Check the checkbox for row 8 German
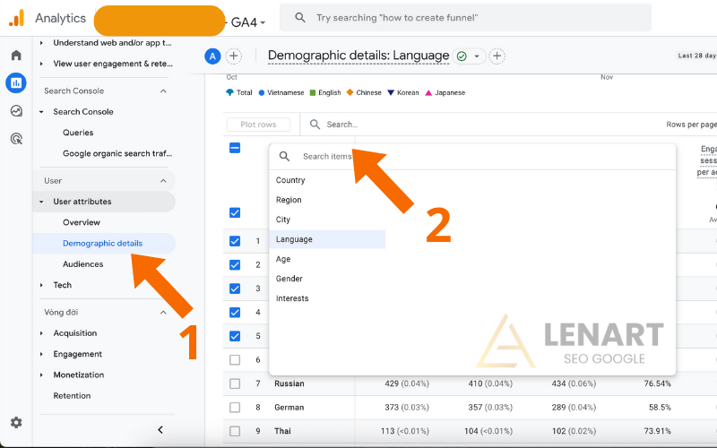The image size is (717, 448). click(x=235, y=408)
